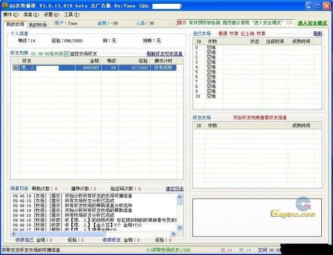Toggle the 监控农场好友 checkbox
The height and width of the screenshot is (255, 333).
(67, 54)
